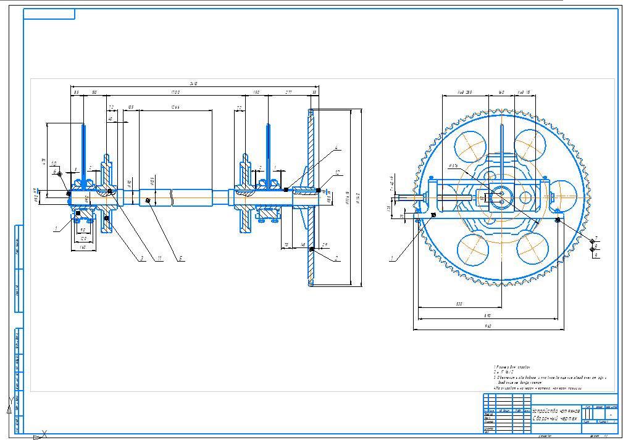Click the 1700 bearing spacing dimension

tap(175, 93)
